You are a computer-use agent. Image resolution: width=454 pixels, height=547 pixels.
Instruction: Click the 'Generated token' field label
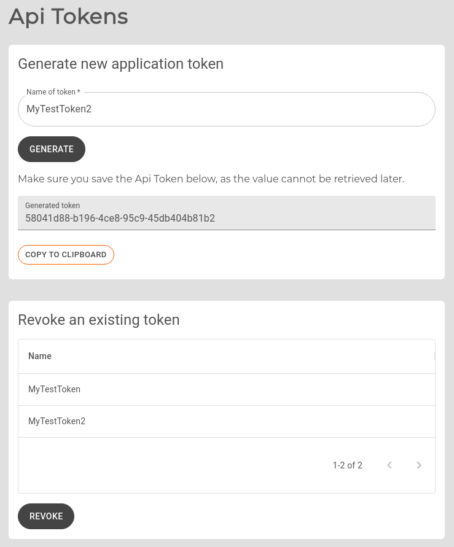[x=52, y=206]
